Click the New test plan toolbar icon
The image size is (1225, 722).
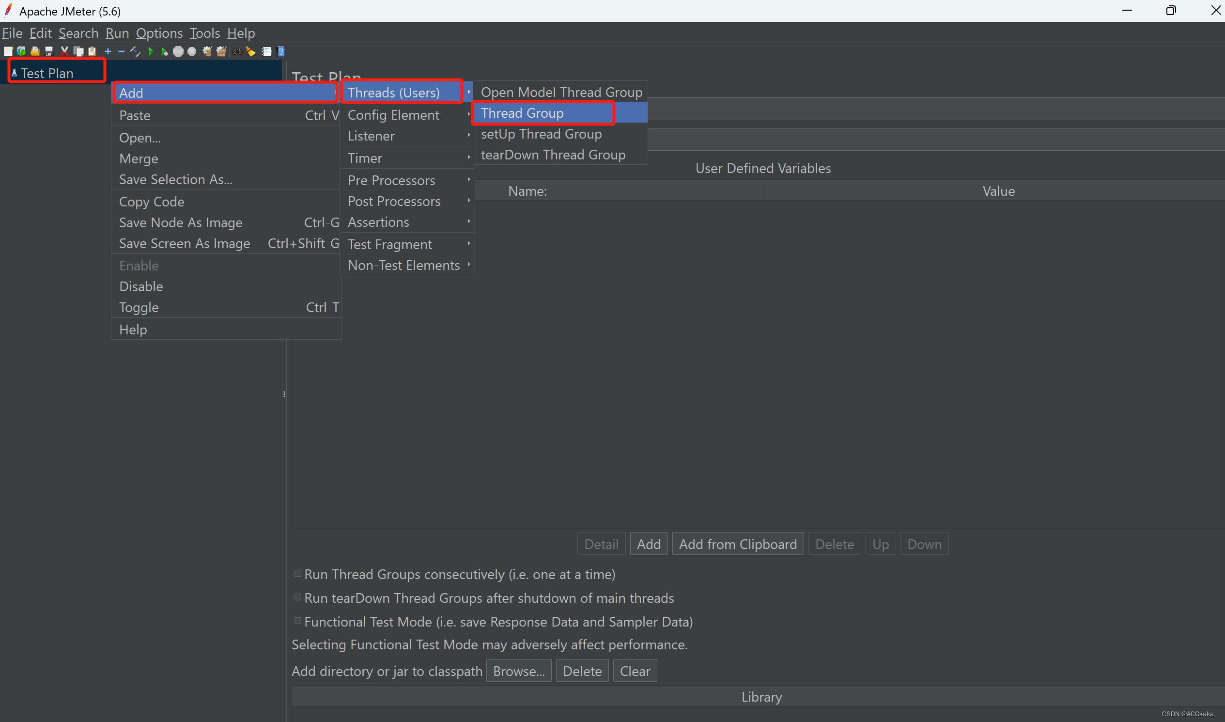8,51
